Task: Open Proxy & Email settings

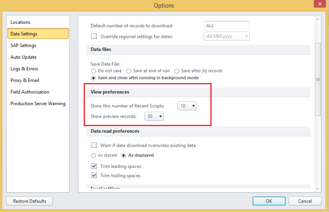Action: (25, 80)
